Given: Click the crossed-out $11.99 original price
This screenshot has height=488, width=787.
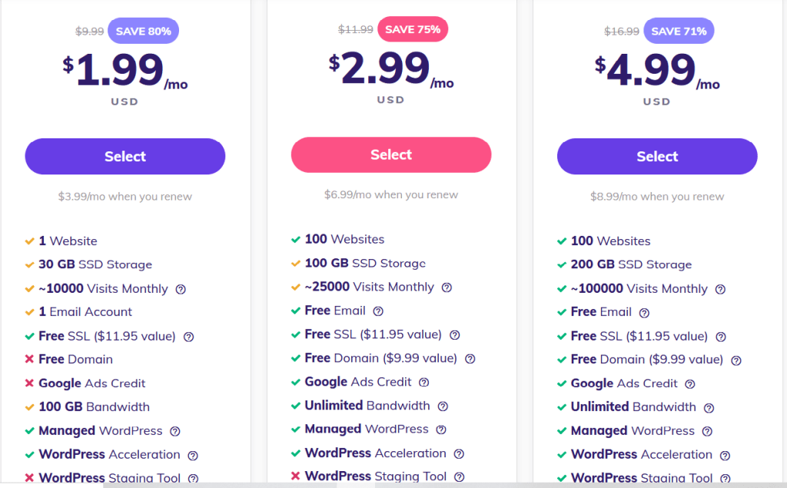Looking at the screenshot, I should pyautogui.click(x=356, y=30).
